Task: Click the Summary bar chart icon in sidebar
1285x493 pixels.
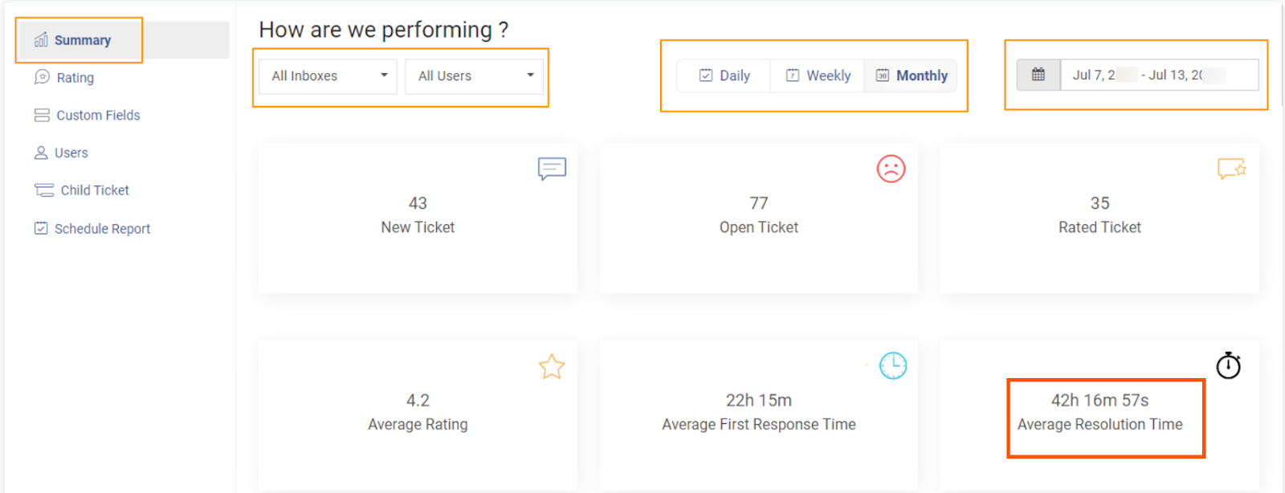Action: 41,40
